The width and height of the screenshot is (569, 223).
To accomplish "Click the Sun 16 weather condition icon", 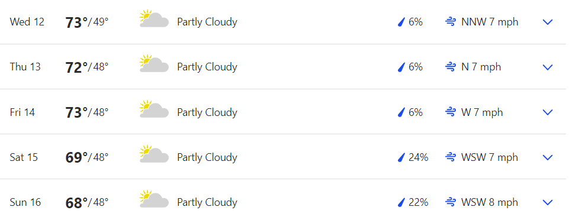I will 154,199.
